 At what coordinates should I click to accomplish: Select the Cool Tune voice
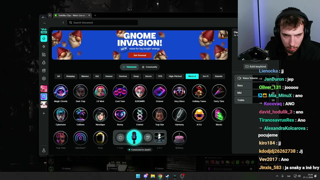click(x=120, y=91)
